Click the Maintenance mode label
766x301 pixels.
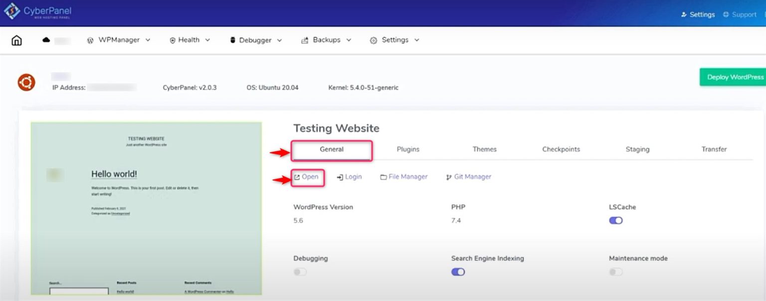click(638, 258)
